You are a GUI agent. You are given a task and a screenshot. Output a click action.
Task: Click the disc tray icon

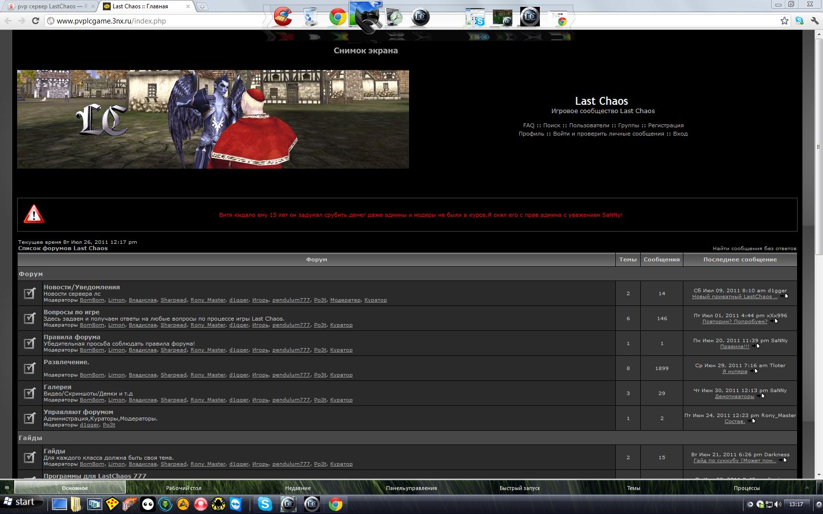[760, 504]
